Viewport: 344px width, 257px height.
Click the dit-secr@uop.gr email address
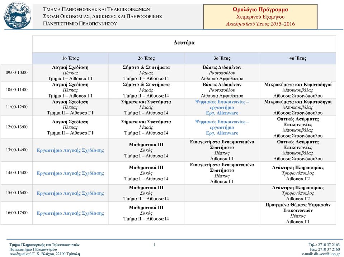(x=327, y=254)
